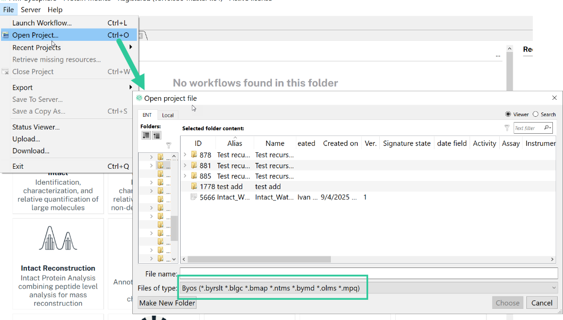The width and height of the screenshot is (563, 320).
Task: Select the document icon for ID 5666
Action: point(194,197)
